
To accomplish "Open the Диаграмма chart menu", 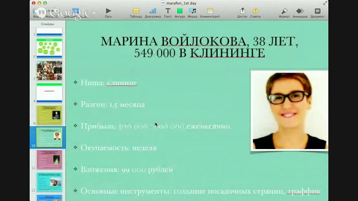I will [153, 13].
